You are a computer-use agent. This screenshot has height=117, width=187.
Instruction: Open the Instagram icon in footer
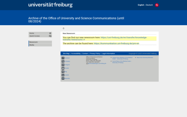[63, 65]
